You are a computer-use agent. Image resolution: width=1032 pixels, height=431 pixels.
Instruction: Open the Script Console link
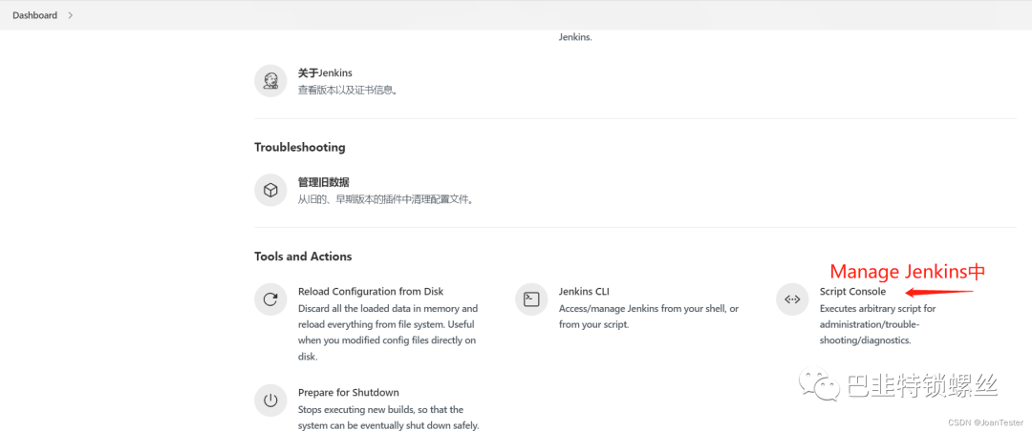tap(852, 291)
